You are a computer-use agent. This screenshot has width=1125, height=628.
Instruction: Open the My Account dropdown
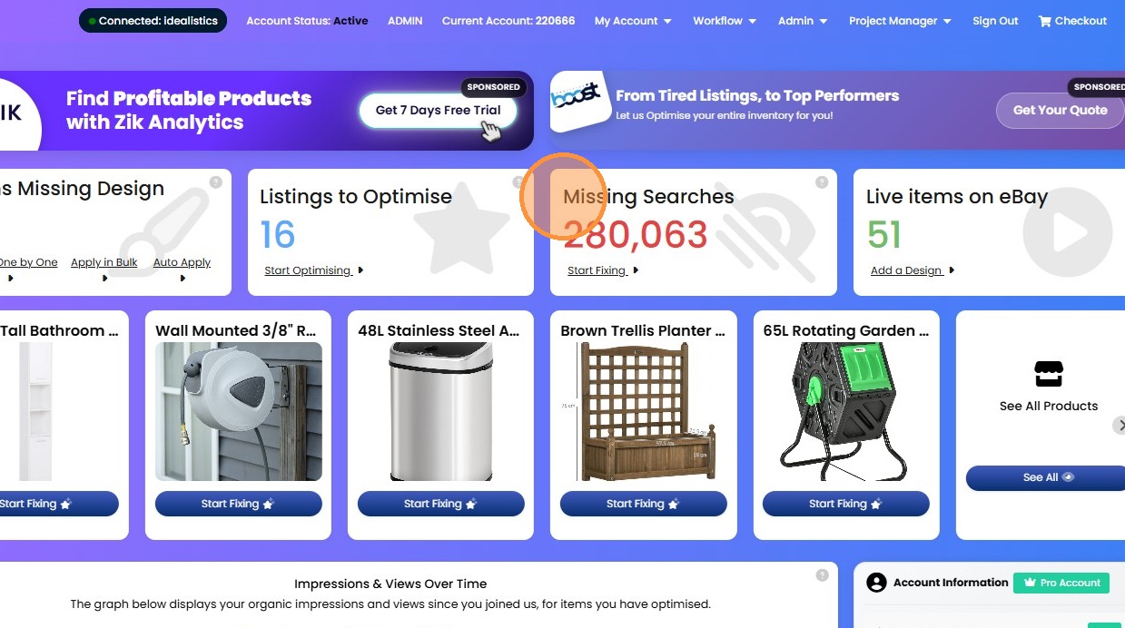click(633, 21)
